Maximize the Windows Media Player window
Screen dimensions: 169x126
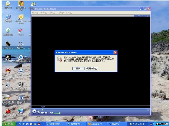pyautogui.click(x=145, y=9)
